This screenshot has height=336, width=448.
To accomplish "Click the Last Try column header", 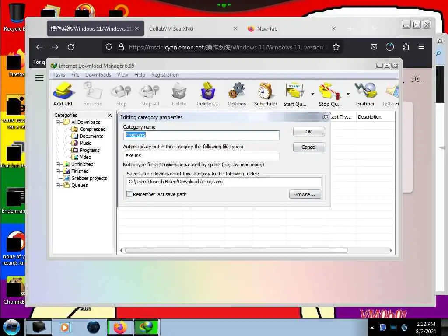I will coord(343,117).
